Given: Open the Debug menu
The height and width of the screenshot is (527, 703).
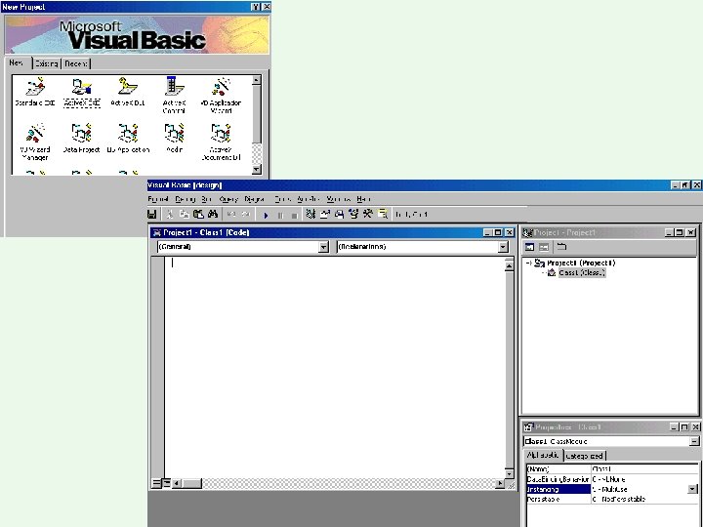Looking at the screenshot, I should 186,199.
